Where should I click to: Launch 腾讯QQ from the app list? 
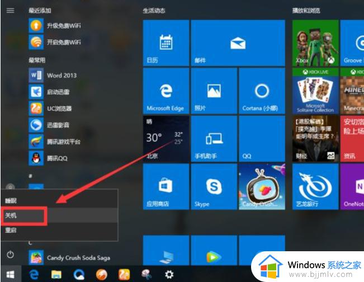coord(48,158)
